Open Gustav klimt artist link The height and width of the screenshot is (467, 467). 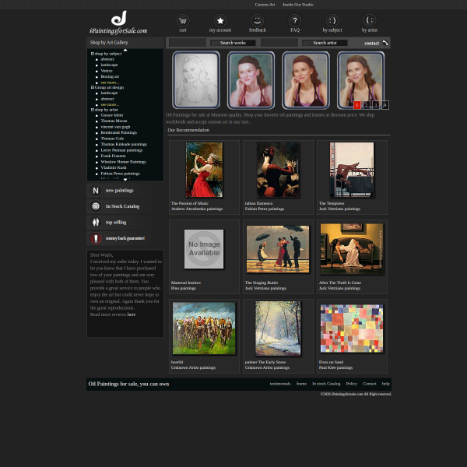pyautogui.click(x=111, y=115)
